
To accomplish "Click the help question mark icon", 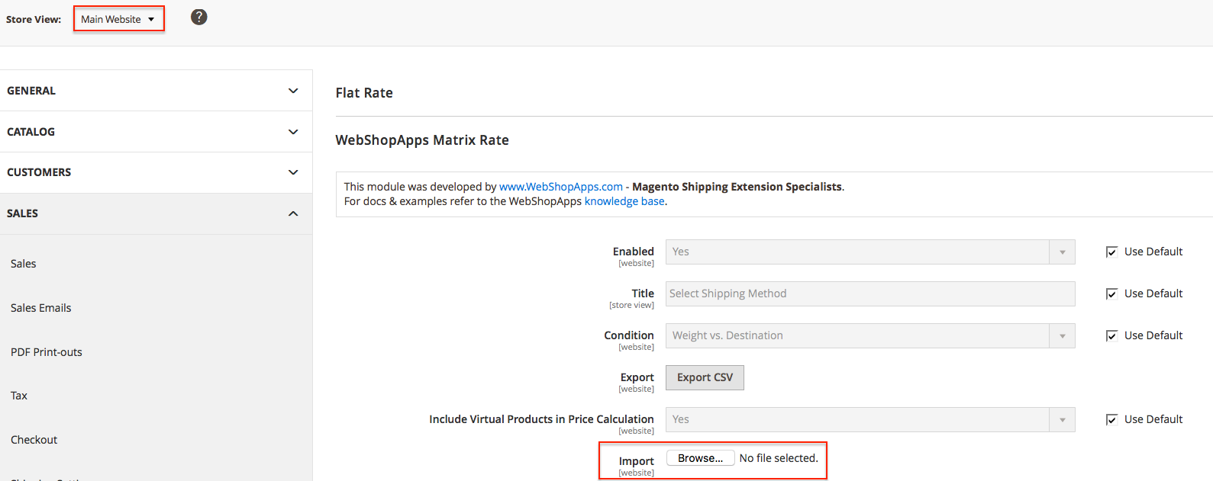I will (198, 17).
